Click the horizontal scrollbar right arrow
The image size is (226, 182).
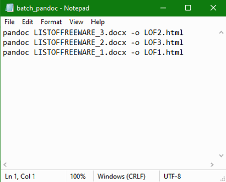point(212,164)
